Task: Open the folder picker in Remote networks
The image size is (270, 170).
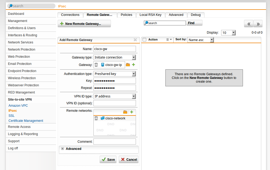Action: point(125,112)
